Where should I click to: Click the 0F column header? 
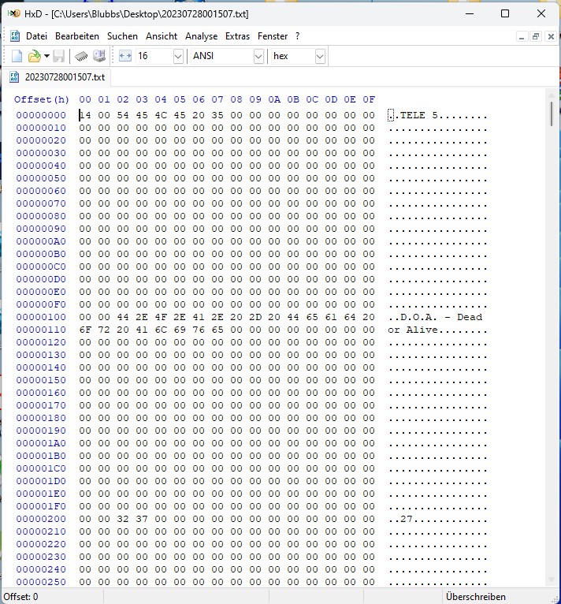pyautogui.click(x=369, y=99)
